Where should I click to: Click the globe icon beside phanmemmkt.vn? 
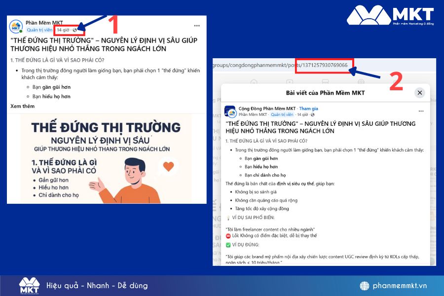pos(365,286)
